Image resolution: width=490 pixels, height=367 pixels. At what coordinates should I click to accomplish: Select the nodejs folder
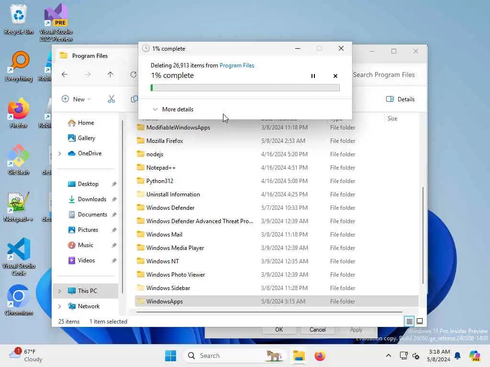click(x=277, y=154)
